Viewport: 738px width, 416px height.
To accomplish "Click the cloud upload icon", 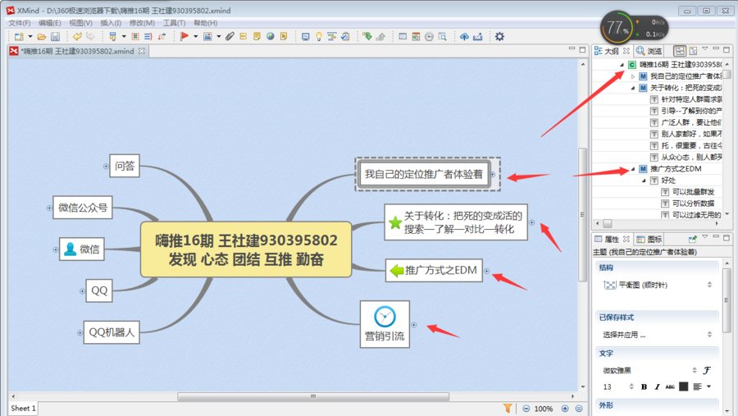I will (x=464, y=36).
